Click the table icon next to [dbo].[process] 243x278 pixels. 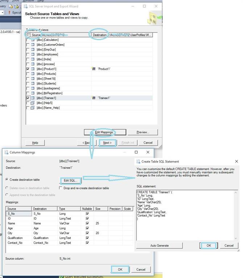pos(33,64)
